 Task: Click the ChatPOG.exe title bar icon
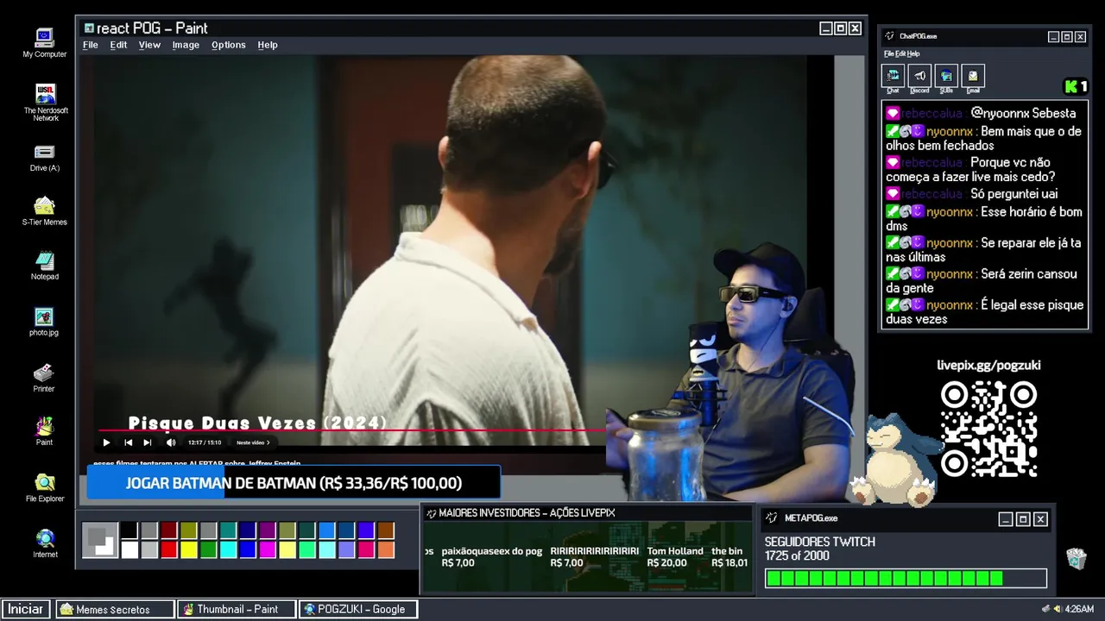click(890, 36)
